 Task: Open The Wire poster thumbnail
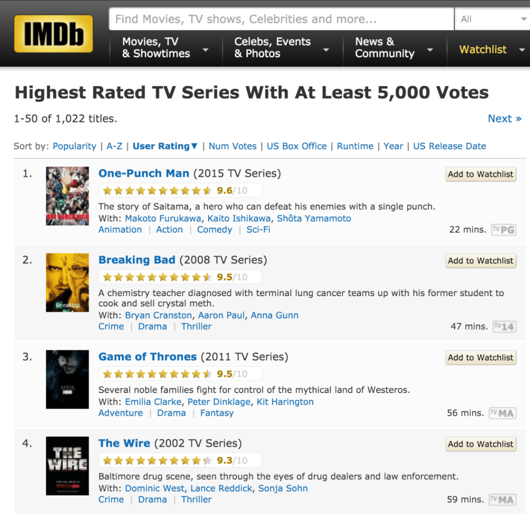click(x=68, y=466)
